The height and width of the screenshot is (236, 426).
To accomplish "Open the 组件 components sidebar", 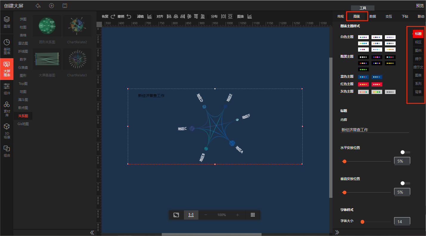I will 7,89.
